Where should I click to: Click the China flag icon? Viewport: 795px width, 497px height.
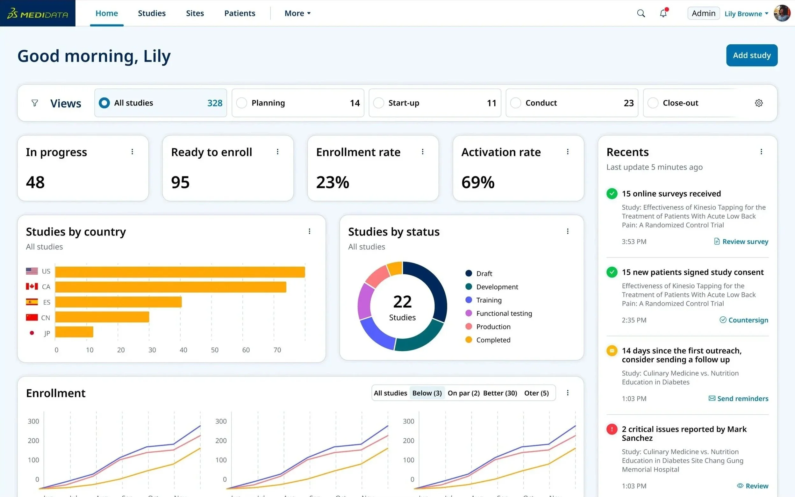click(32, 317)
